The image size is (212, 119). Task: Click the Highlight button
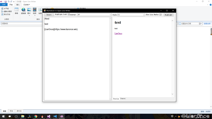point(169,15)
